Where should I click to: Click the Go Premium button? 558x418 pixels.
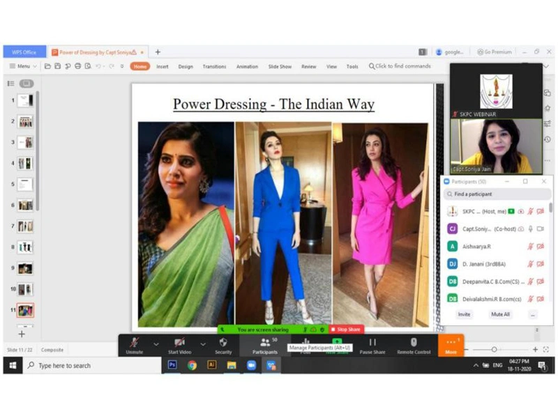click(494, 52)
